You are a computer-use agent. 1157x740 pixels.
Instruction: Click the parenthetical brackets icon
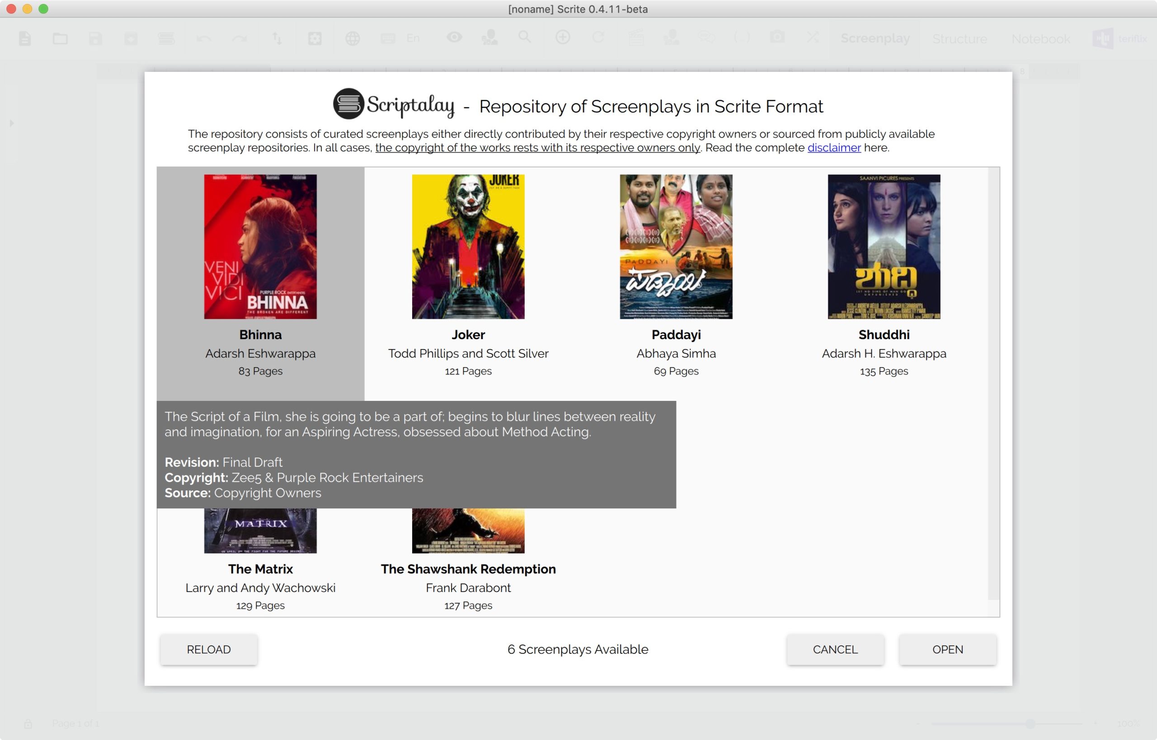click(x=742, y=37)
